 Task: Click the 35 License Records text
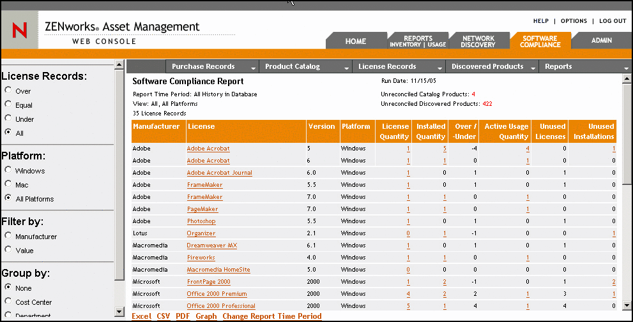coord(160,113)
